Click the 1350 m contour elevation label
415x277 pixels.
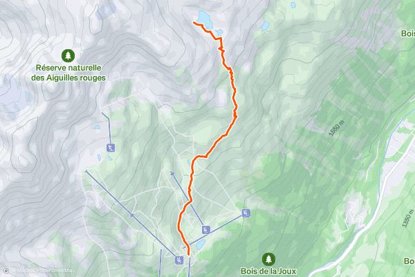click(x=408, y=218)
